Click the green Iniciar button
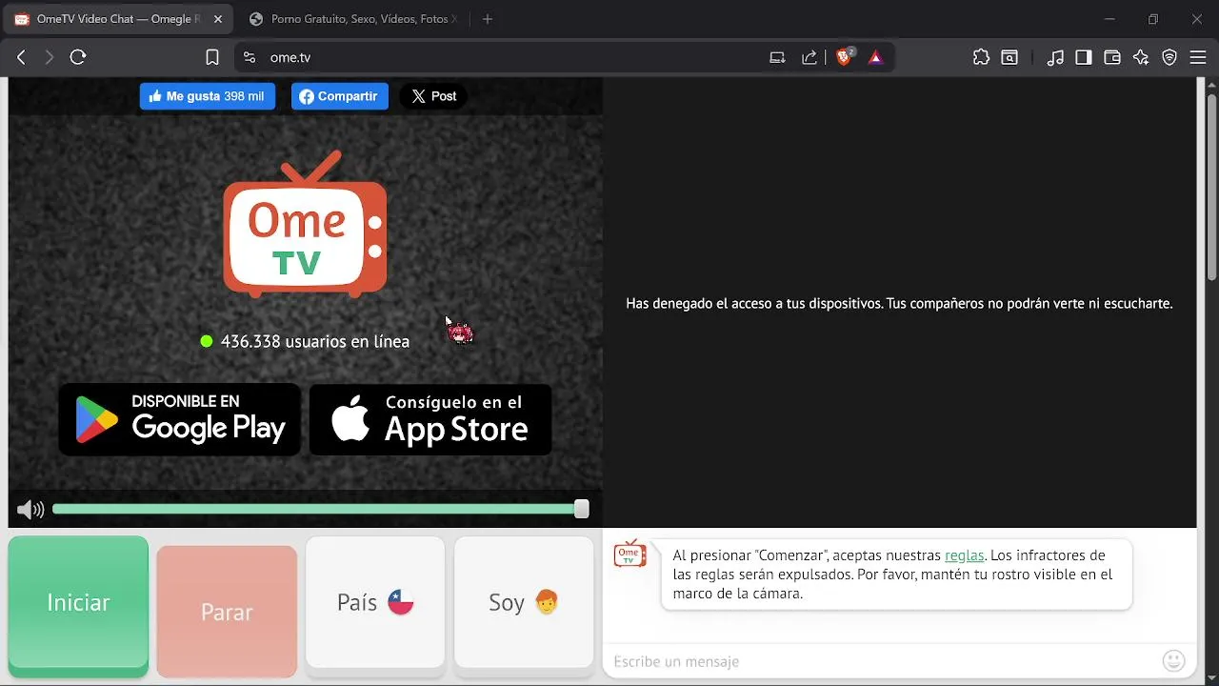The image size is (1219, 686). pyautogui.click(x=78, y=606)
